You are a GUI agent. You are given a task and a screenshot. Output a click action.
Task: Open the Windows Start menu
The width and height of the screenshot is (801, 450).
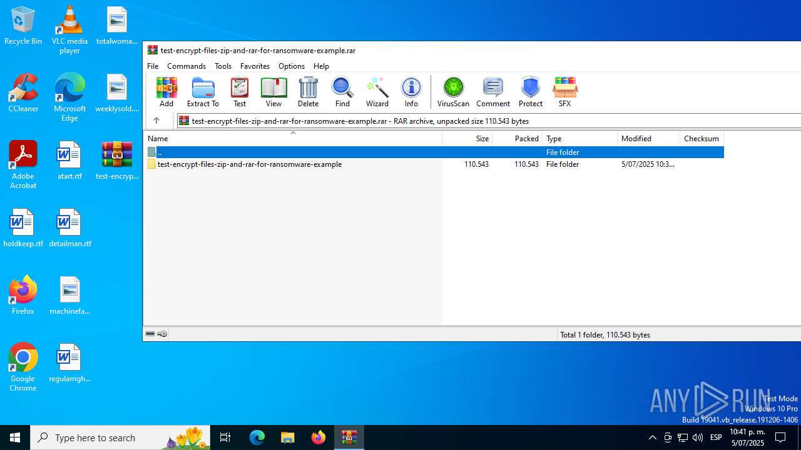tap(15, 437)
